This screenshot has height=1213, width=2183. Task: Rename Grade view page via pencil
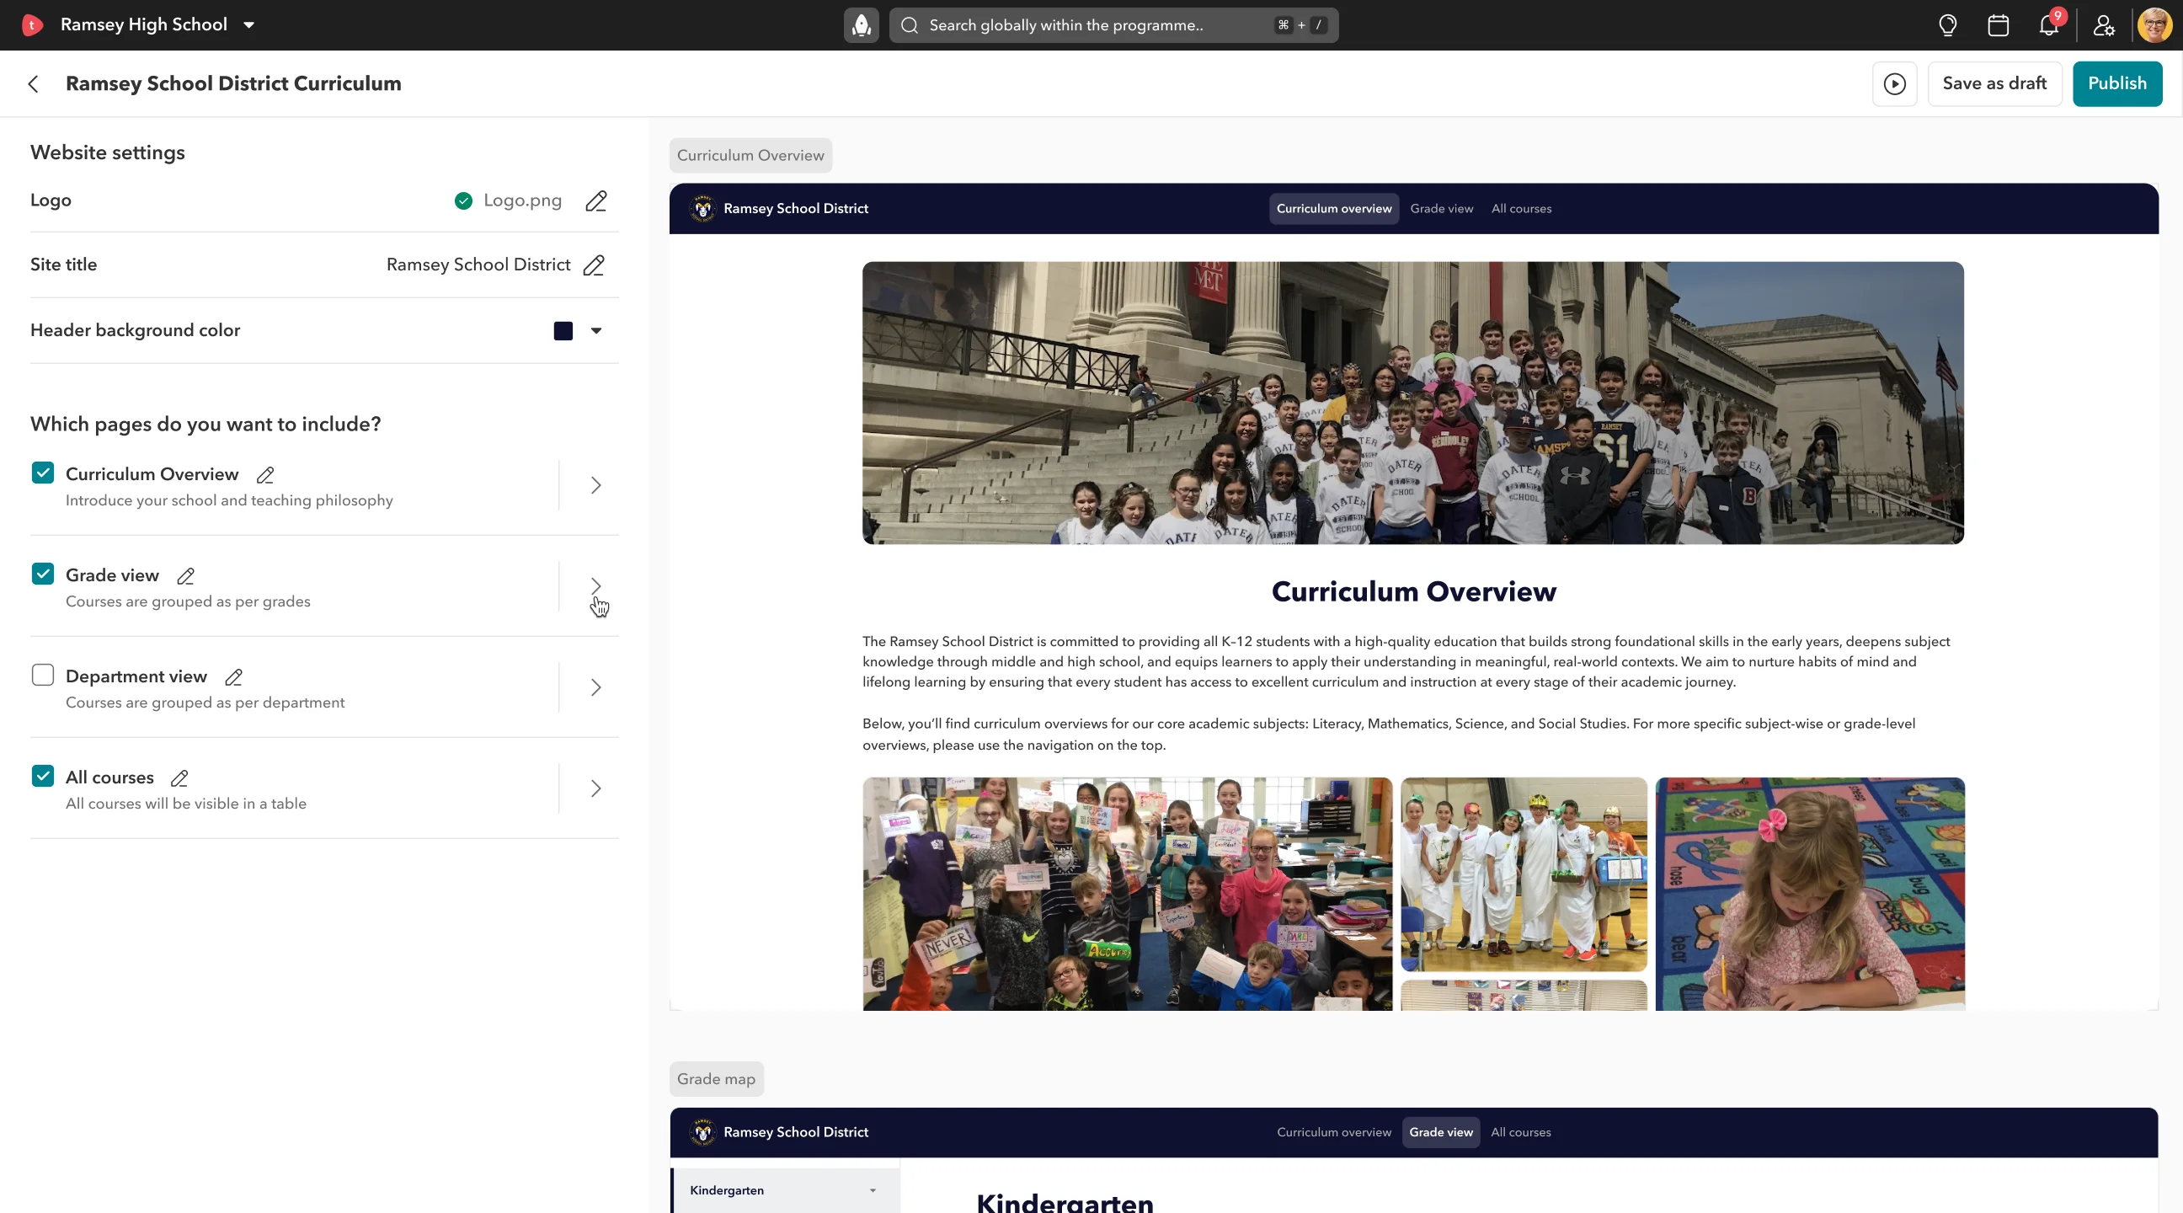[185, 576]
